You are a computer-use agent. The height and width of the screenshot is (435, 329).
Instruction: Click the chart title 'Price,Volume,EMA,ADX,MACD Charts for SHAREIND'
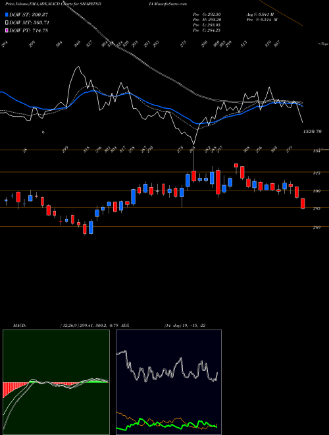point(53,4)
